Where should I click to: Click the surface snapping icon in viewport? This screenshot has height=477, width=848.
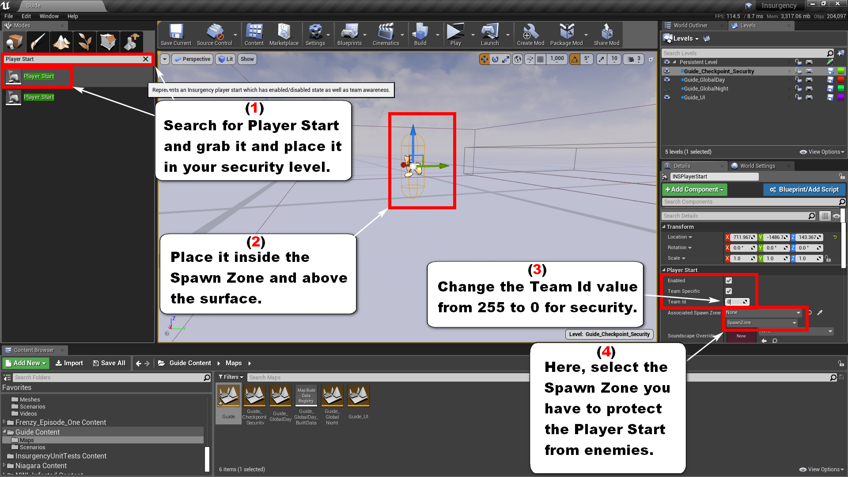click(x=530, y=59)
